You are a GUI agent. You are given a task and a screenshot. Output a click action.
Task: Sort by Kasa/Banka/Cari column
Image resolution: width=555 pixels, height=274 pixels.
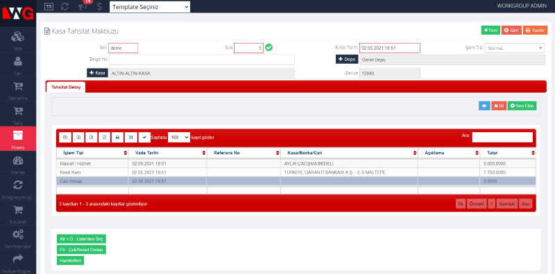350,153
